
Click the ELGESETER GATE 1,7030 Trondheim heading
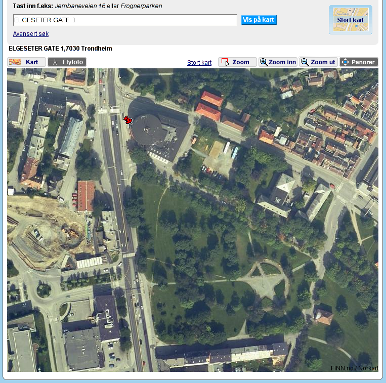[60, 49]
